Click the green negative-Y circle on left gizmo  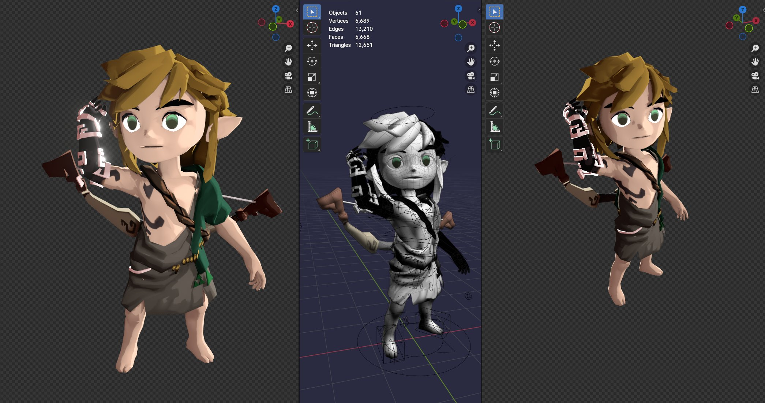pyautogui.click(x=273, y=27)
